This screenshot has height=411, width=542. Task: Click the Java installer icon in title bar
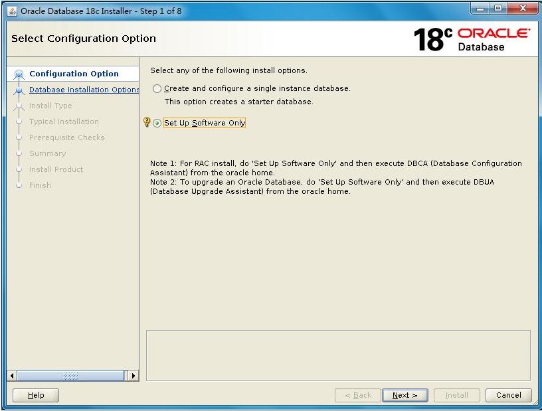tap(12, 11)
